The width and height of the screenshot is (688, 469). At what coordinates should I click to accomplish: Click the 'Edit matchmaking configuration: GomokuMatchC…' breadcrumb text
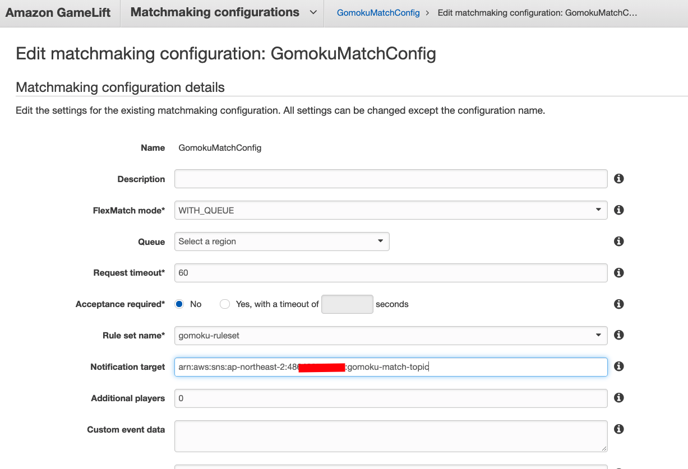coord(537,13)
